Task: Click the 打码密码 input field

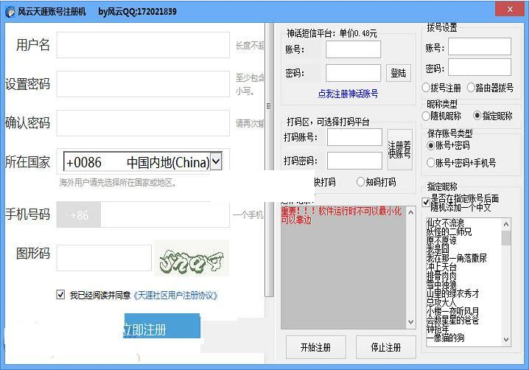Action: tap(354, 161)
